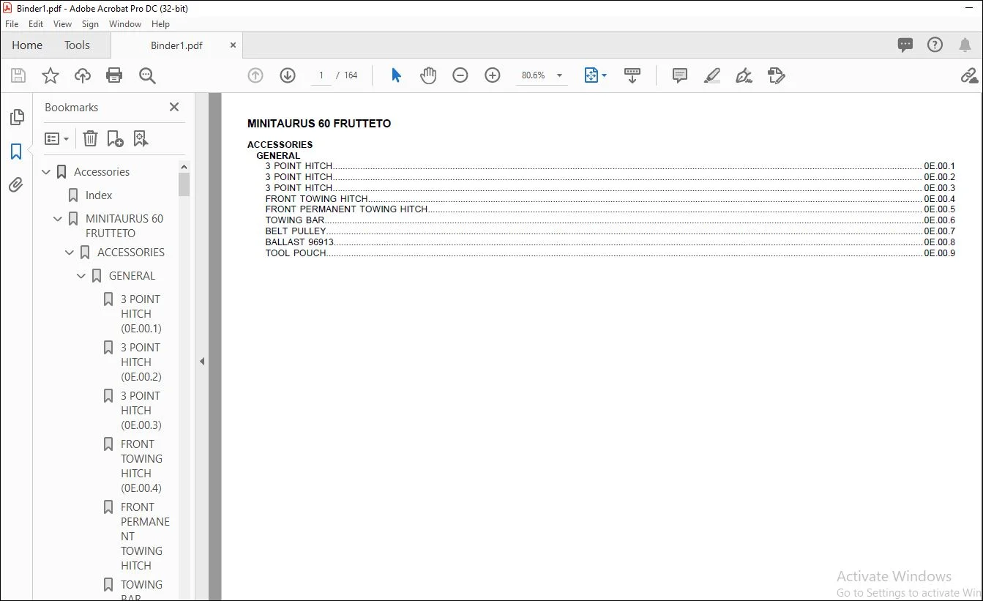This screenshot has width=983, height=601.
Task: Click the page number input field
Action: tap(321, 75)
